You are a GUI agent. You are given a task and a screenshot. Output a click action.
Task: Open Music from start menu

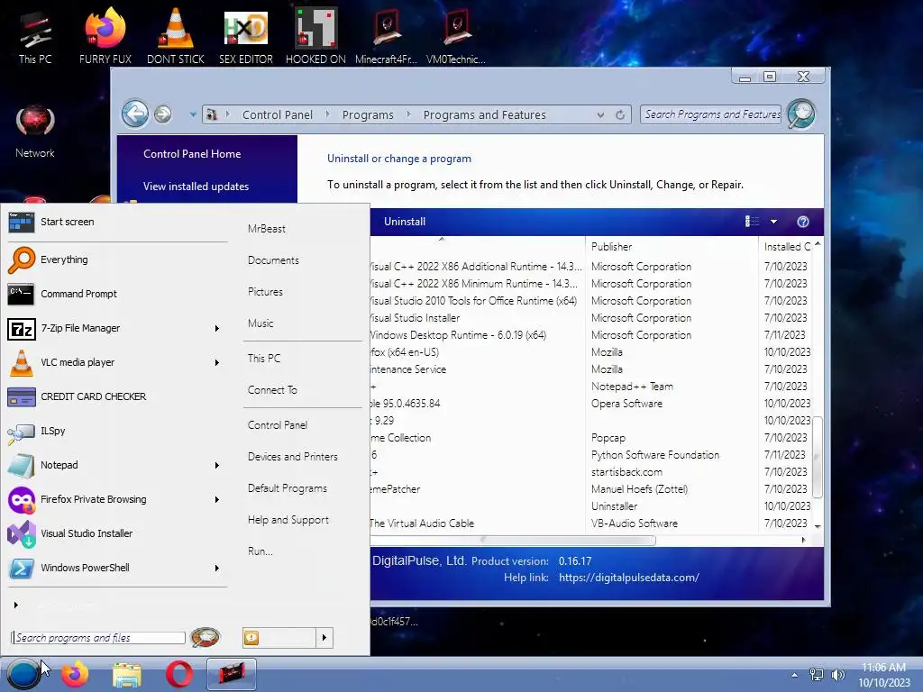[x=260, y=323]
